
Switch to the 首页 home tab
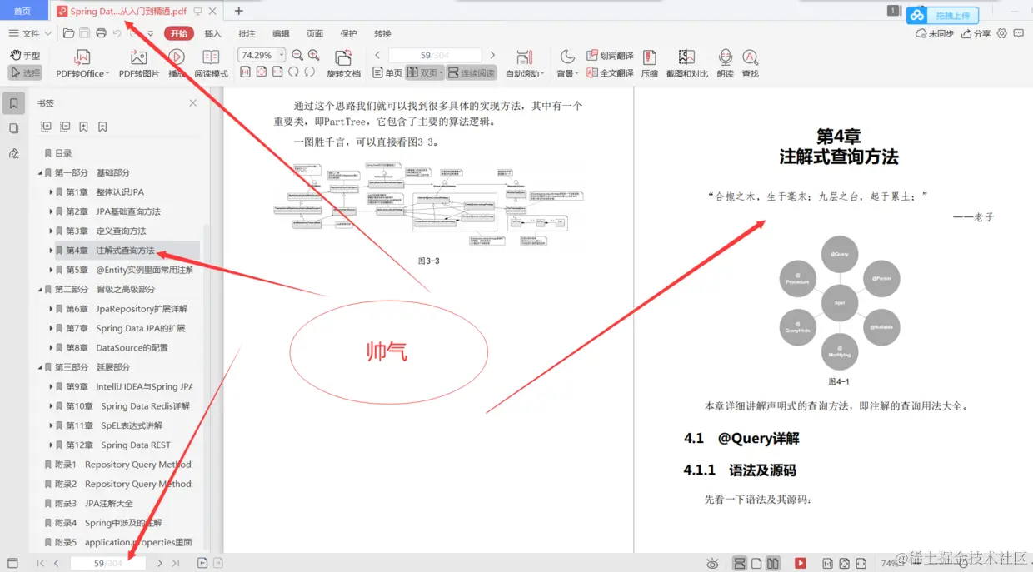point(22,12)
